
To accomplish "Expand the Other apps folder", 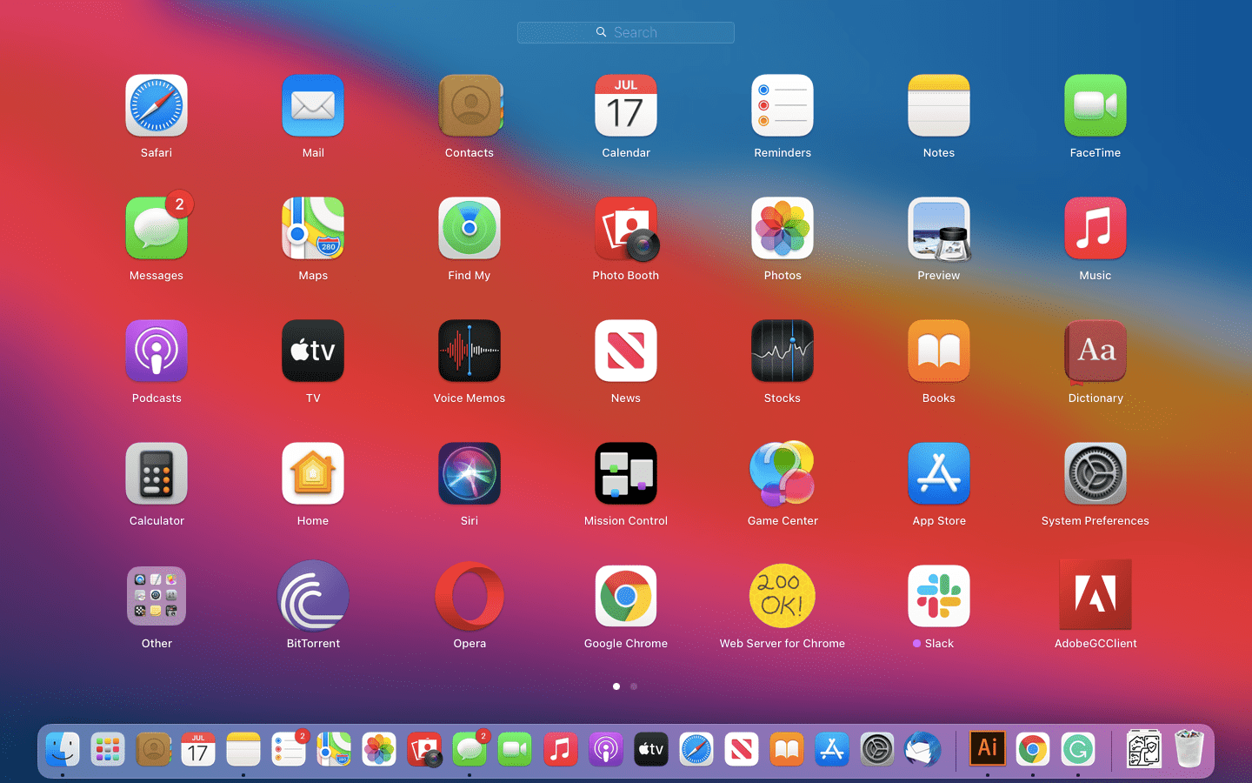I will [x=156, y=596].
